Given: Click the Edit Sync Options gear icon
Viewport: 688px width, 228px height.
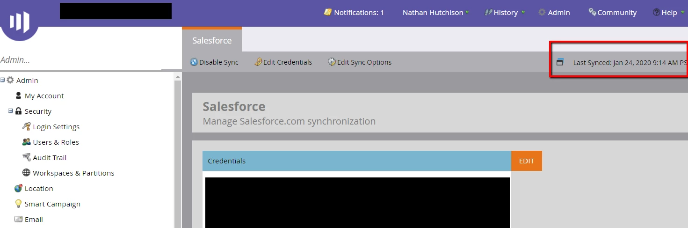Looking at the screenshot, I should click(332, 62).
